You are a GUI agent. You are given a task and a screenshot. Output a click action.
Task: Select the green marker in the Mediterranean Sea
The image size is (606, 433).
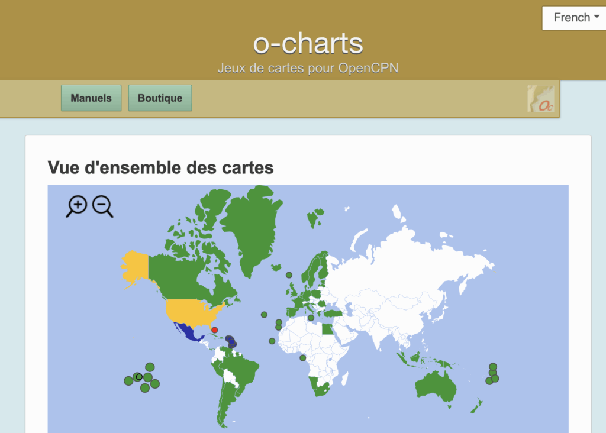(x=311, y=318)
